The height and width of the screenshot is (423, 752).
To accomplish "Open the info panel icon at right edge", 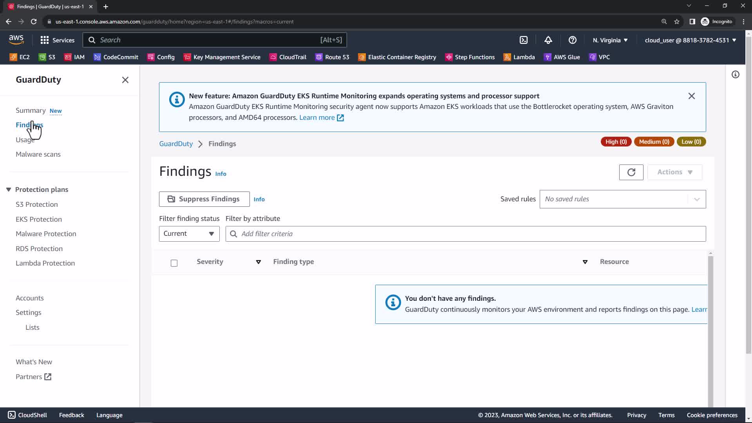I will [x=735, y=74].
